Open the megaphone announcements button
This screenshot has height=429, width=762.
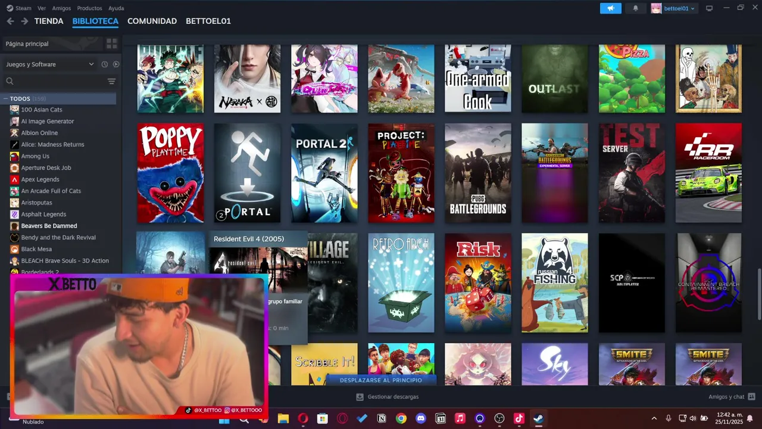611,8
